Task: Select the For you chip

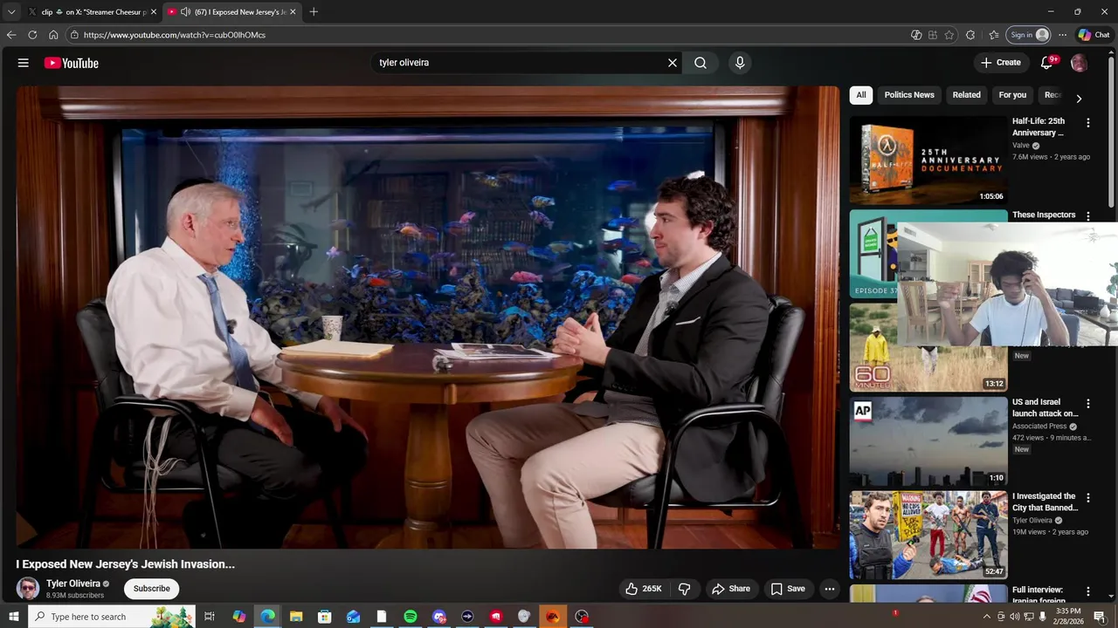Action: point(1012,95)
